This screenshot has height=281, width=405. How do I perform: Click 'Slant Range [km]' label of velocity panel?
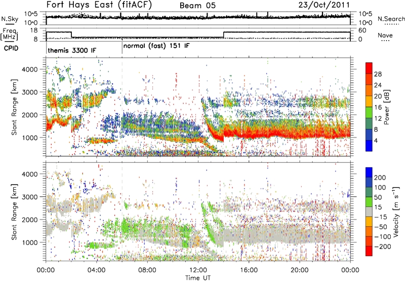click(x=14, y=212)
